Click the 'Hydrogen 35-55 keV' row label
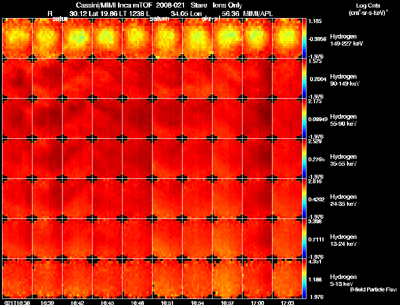Screen dimensions: 400x305 343,160
